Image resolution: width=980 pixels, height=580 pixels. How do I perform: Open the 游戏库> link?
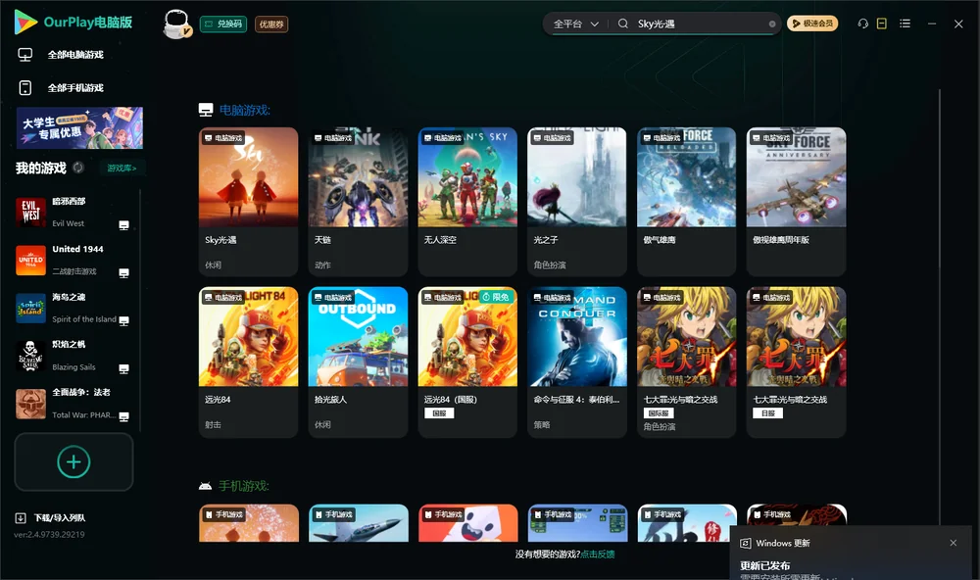coord(122,168)
